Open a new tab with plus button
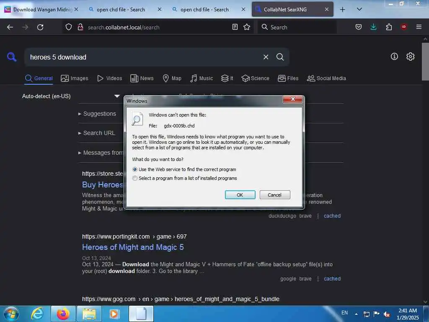 tap(342, 9)
